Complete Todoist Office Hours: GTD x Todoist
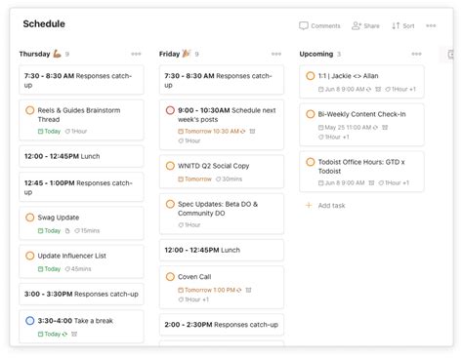Screen dimensions: 463x358 point(311,162)
